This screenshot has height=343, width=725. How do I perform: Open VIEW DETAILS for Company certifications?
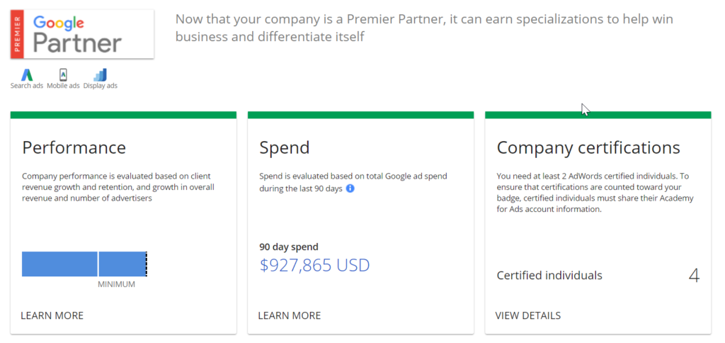tap(528, 315)
